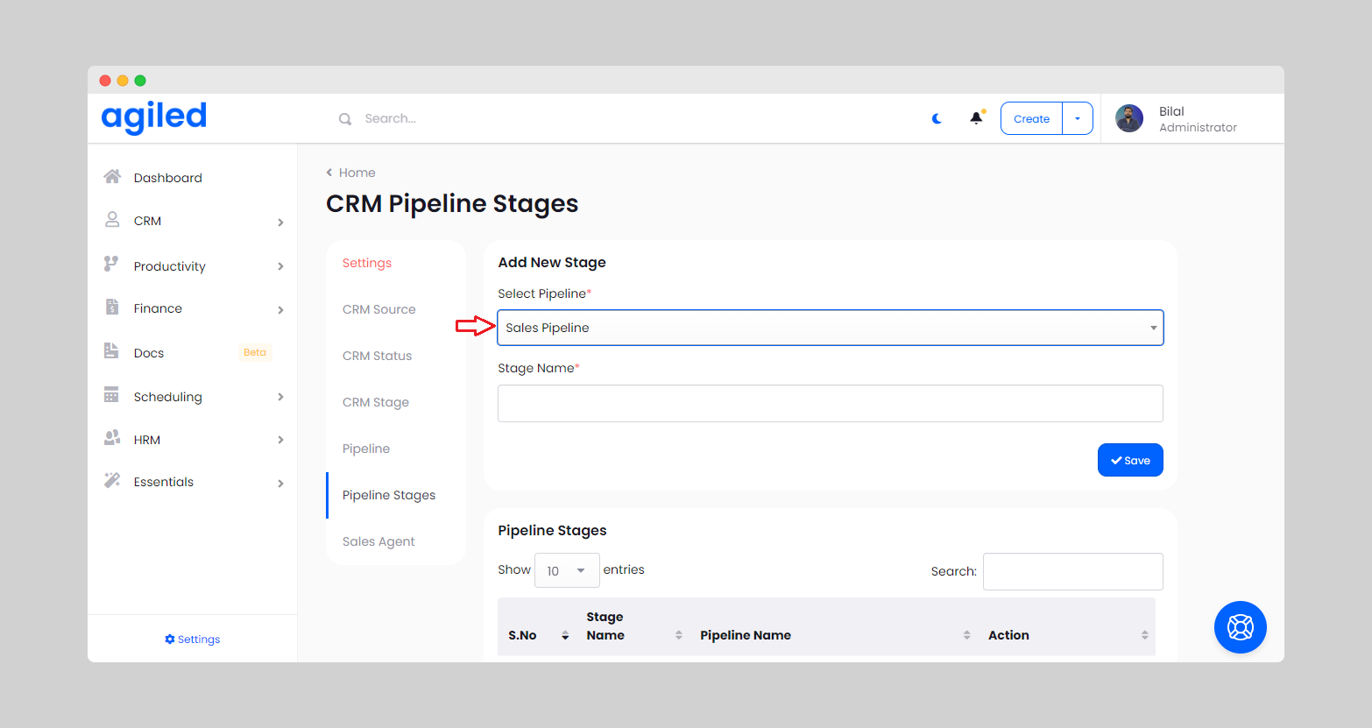Go back using the Home breadcrumb link
This screenshot has width=1372, height=728.
pos(356,173)
